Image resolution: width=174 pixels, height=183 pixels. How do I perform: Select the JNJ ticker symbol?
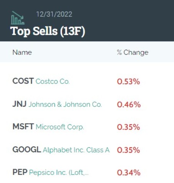tap(20, 104)
